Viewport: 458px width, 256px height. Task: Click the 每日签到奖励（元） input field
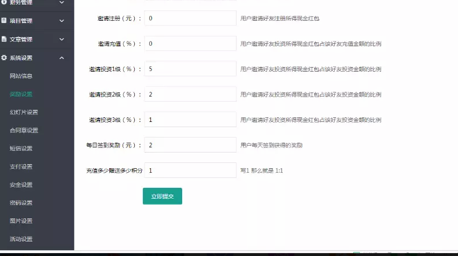[190, 145]
